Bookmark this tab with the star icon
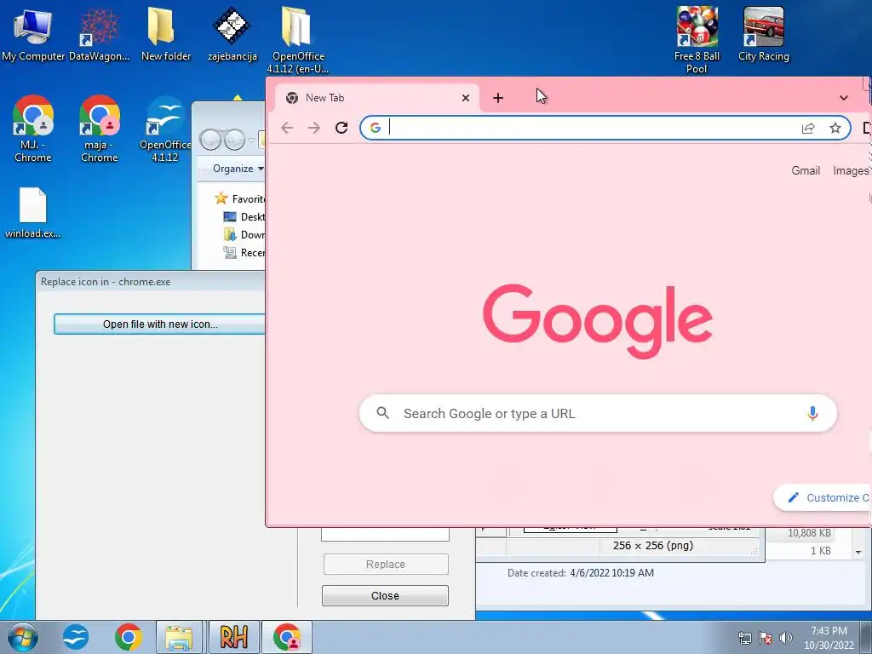Viewport: 872px width, 654px height. point(835,129)
